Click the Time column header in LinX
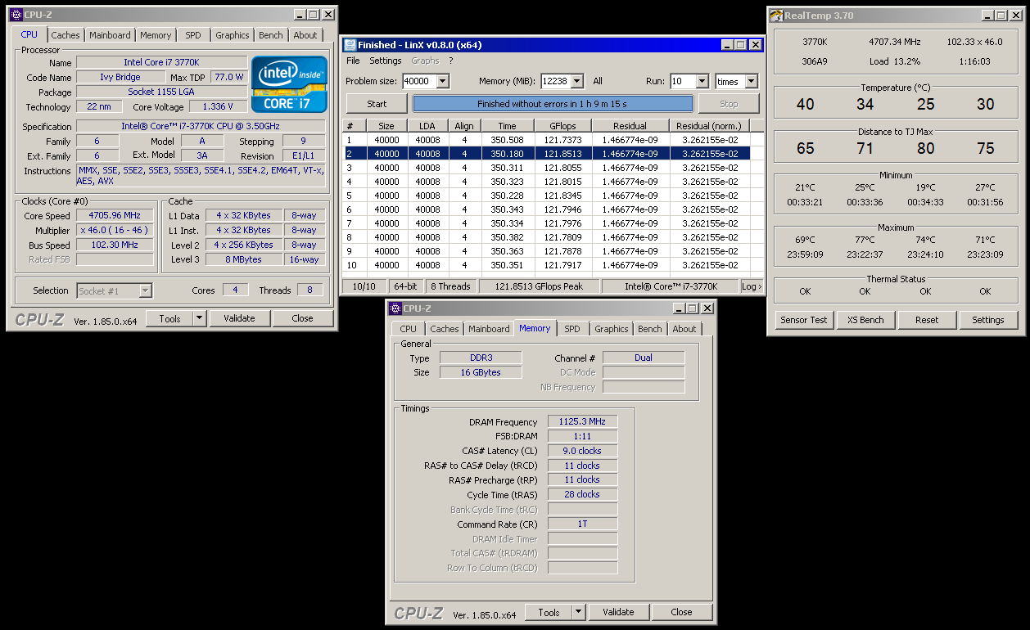The width and height of the screenshot is (1030, 630). (x=507, y=126)
